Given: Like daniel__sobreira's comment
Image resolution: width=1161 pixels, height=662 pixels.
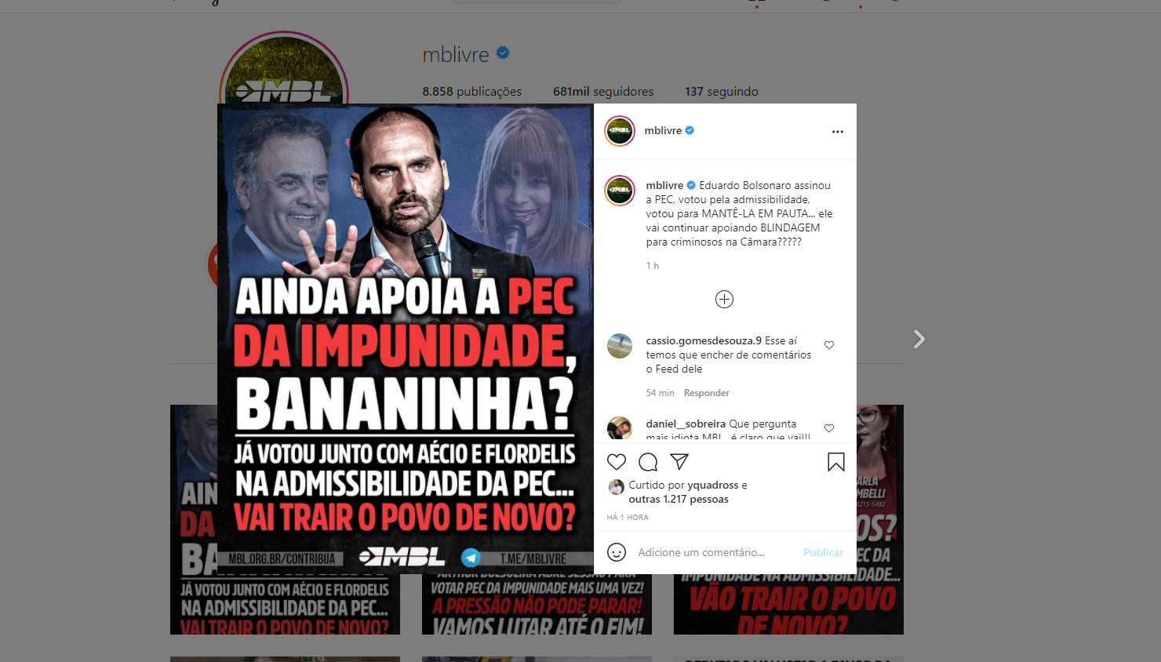Looking at the screenshot, I should [x=829, y=428].
